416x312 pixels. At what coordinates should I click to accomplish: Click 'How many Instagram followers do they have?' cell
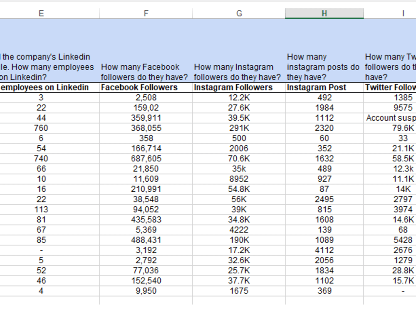click(x=239, y=50)
